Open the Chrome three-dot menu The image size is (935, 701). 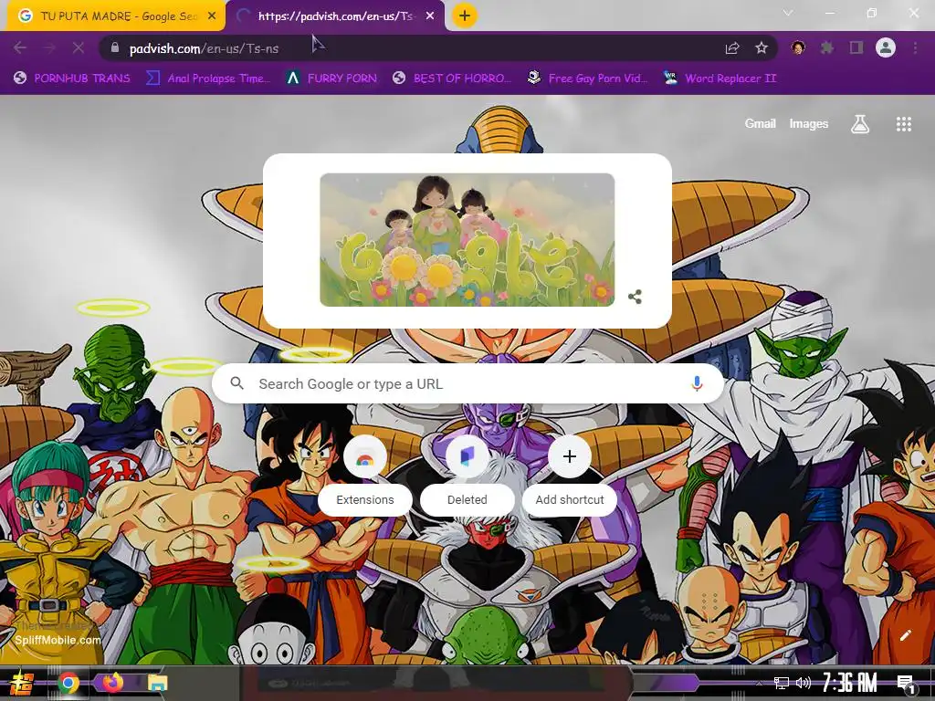coord(915,47)
